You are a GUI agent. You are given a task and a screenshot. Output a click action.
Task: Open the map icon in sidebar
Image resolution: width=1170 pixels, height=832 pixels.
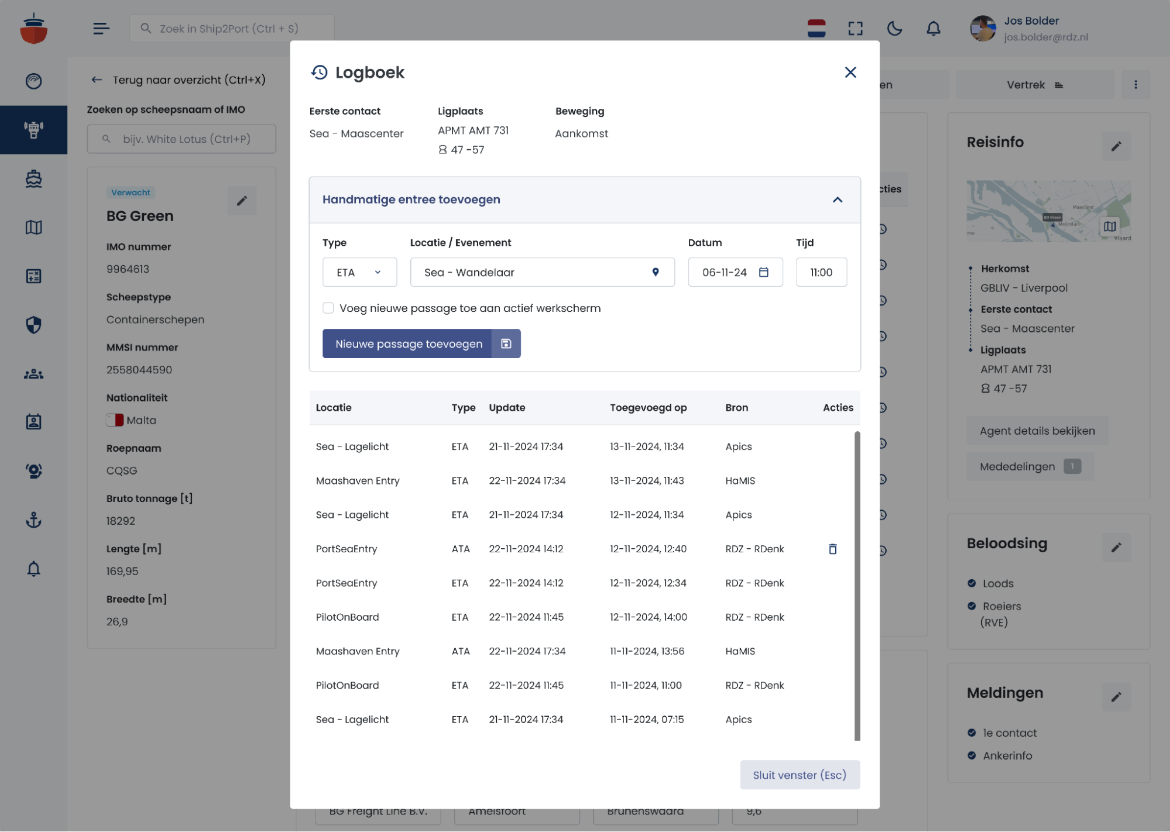pyautogui.click(x=33, y=227)
